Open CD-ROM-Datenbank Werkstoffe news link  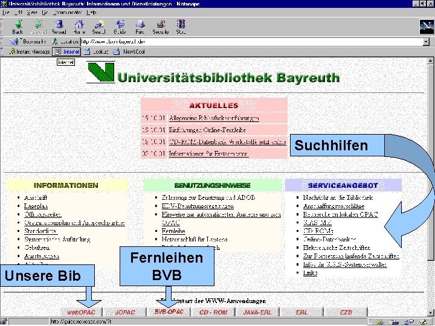pos(228,142)
